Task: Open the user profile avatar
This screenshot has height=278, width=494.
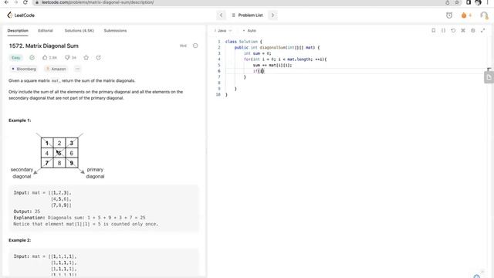Action: (484, 15)
